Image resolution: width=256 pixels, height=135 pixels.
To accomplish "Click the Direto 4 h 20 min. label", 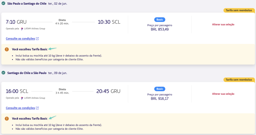I will pyautogui.click(x=62, y=22).
